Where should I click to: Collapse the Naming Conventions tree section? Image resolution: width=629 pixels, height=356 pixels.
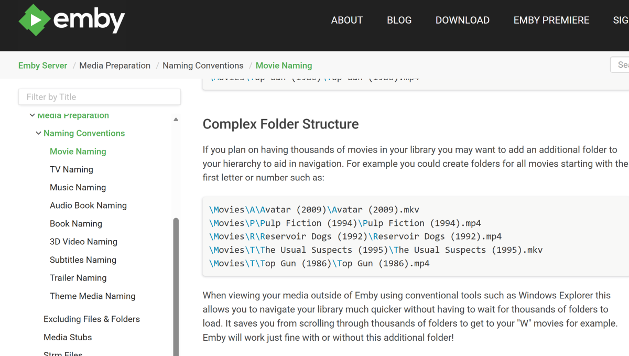[38, 133]
